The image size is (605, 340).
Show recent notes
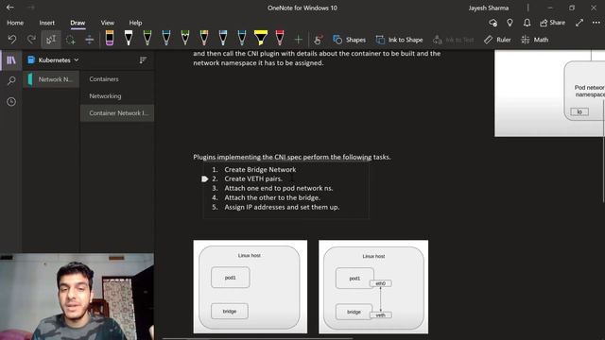coord(11,101)
